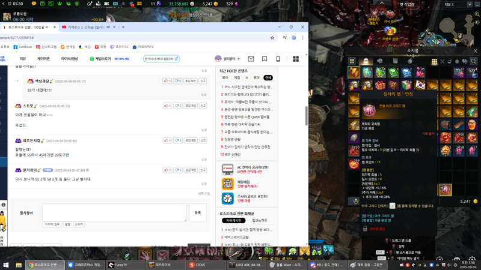This screenshot has width=481, height=270.
Task: Select the second inventory tab with the helmet icon
Action: point(380,61)
